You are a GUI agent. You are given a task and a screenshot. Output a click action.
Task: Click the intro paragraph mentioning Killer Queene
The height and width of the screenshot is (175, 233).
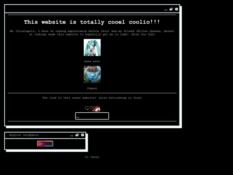tap(92, 33)
